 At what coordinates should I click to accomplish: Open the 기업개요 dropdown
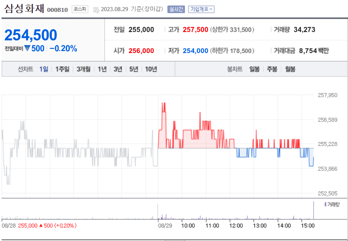coord(201,9)
